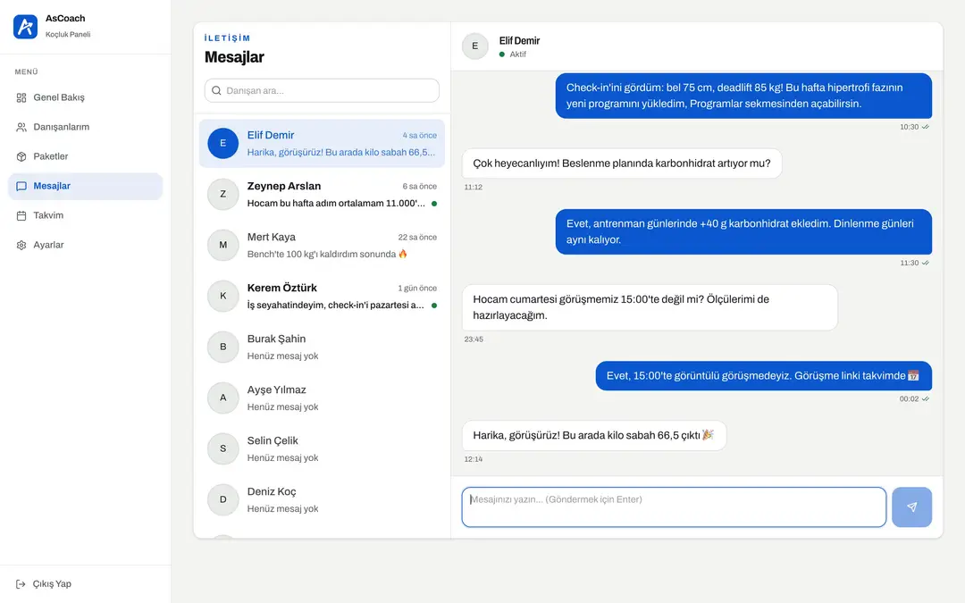Click the Görüşme linki takvimde message
This screenshot has width=965, height=603.
point(764,376)
